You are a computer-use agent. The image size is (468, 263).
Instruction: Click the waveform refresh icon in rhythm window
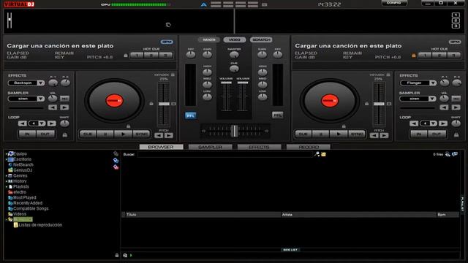(x=168, y=25)
